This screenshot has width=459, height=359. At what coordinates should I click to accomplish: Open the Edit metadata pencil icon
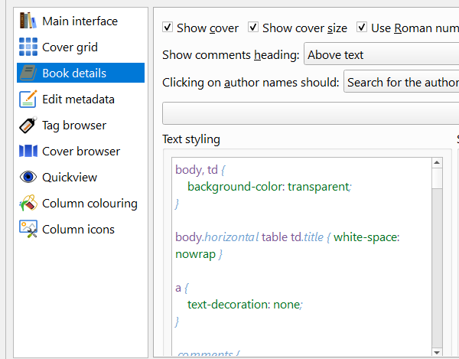click(x=28, y=99)
